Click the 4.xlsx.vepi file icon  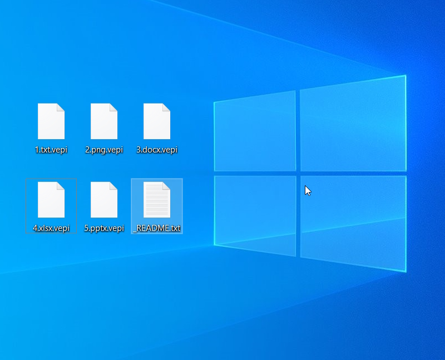(x=51, y=200)
